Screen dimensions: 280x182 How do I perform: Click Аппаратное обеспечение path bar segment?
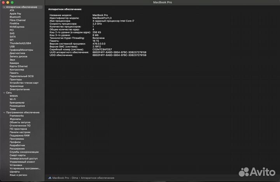coord(98,178)
